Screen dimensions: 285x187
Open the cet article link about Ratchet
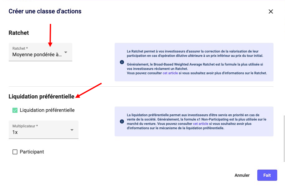[170, 73]
